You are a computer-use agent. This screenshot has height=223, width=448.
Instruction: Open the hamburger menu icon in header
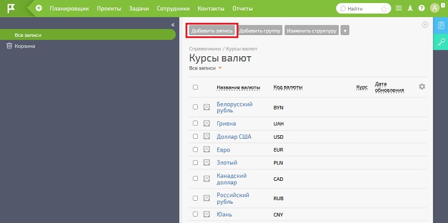point(399,8)
